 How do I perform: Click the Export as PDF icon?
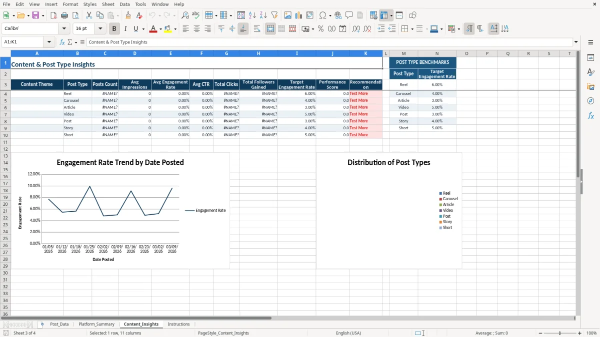tap(53, 15)
